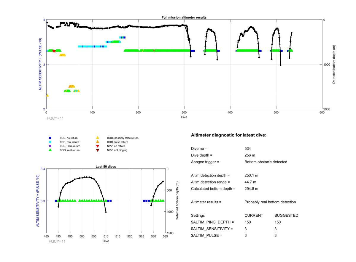This screenshot has width=356, height=262.
Task: Click the 'Apogee trigger =' label
Action: [205, 162]
